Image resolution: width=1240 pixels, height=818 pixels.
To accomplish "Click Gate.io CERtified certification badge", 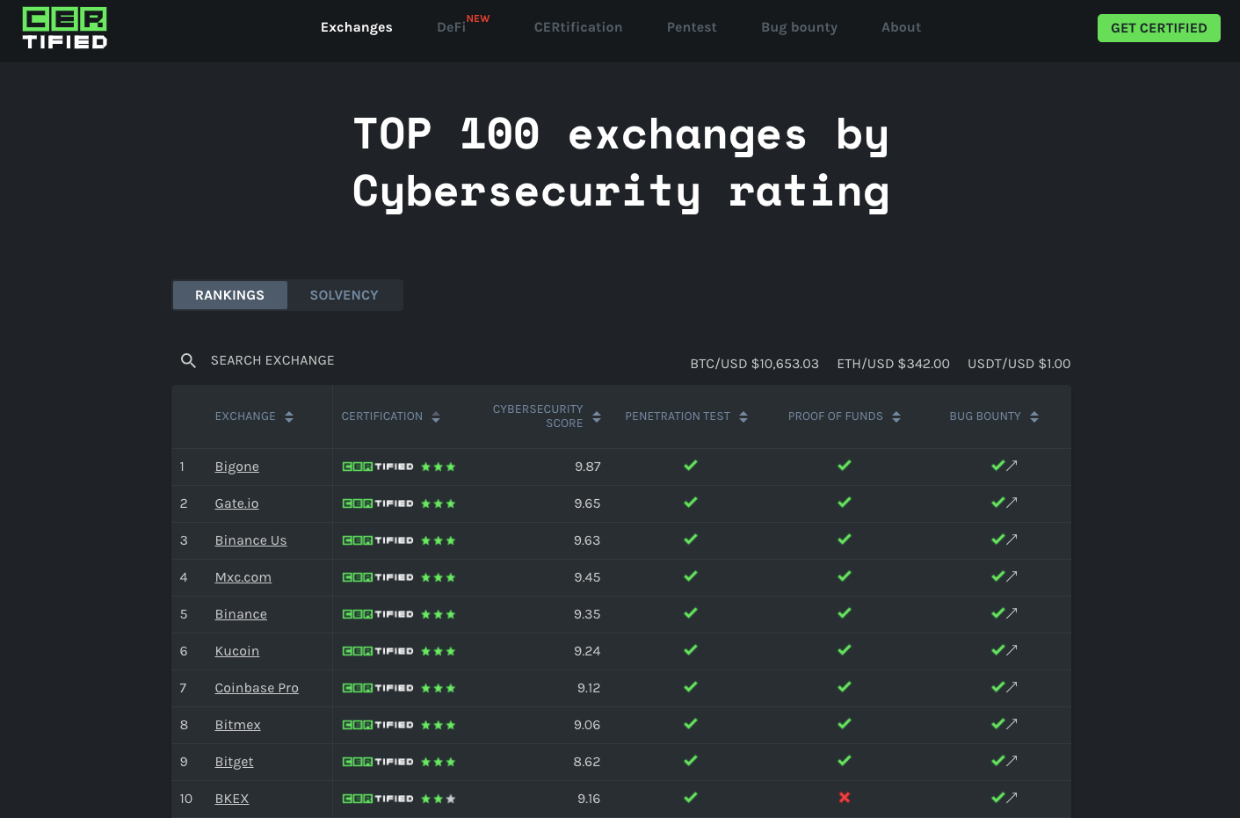I will coord(399,503).
